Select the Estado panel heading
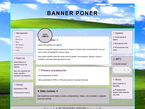The width and height of the screenshot is (145, 109). tap(18, 85)
